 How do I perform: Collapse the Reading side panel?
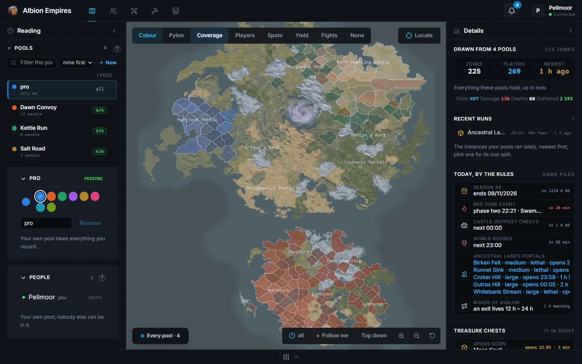pos(114,31)
